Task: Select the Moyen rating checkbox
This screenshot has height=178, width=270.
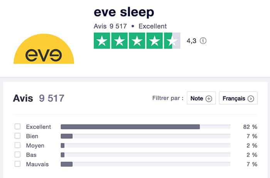Action: pyautogui.click(x=17, y=145)
